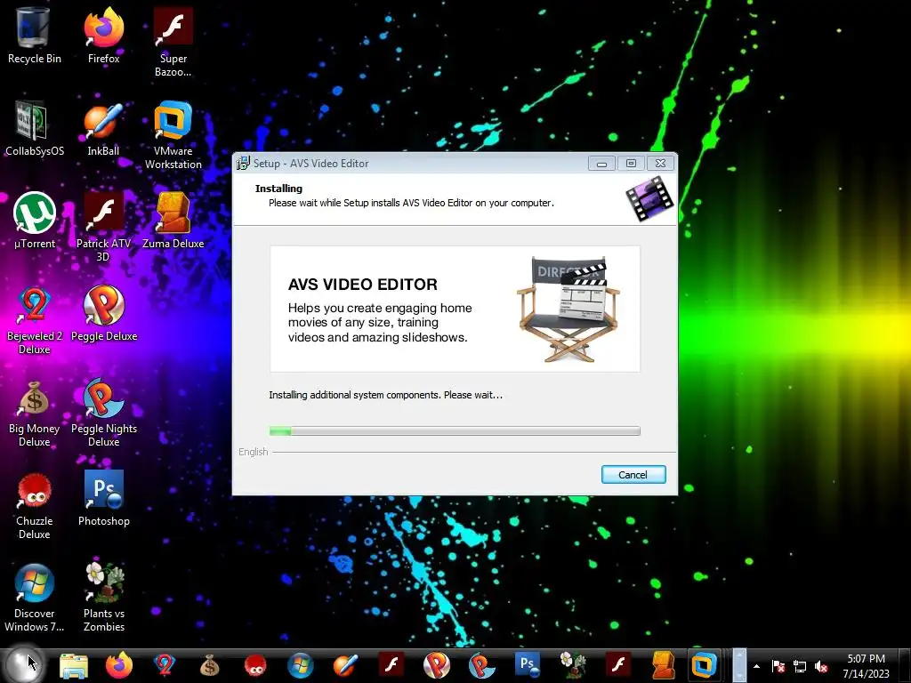Select the CollabSysOS desktop icon

35,128
